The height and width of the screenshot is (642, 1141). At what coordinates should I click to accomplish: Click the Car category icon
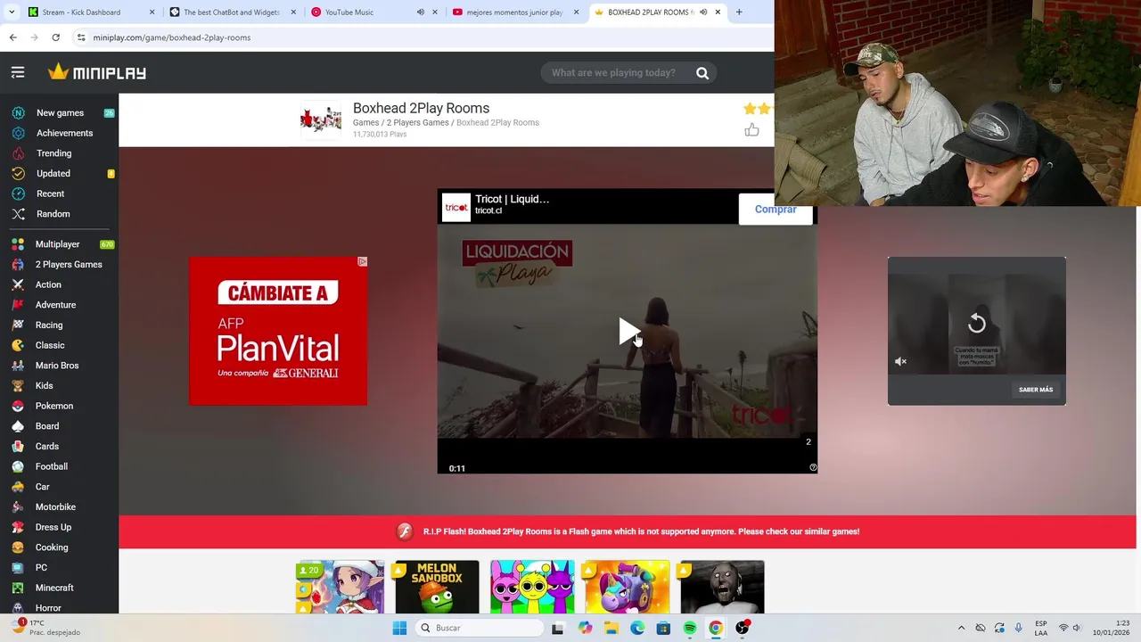point(18,487)
